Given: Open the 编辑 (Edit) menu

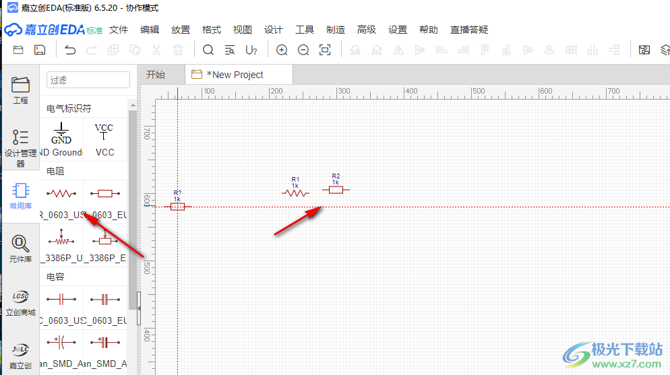Looking at the screenshot, I should point(150,30).
